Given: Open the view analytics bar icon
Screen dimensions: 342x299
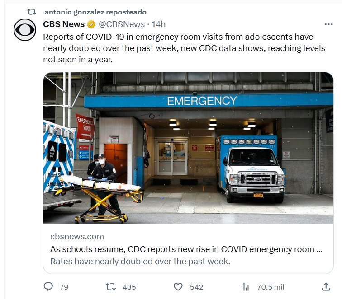Looking at the screenshot, I should point(245,287).
